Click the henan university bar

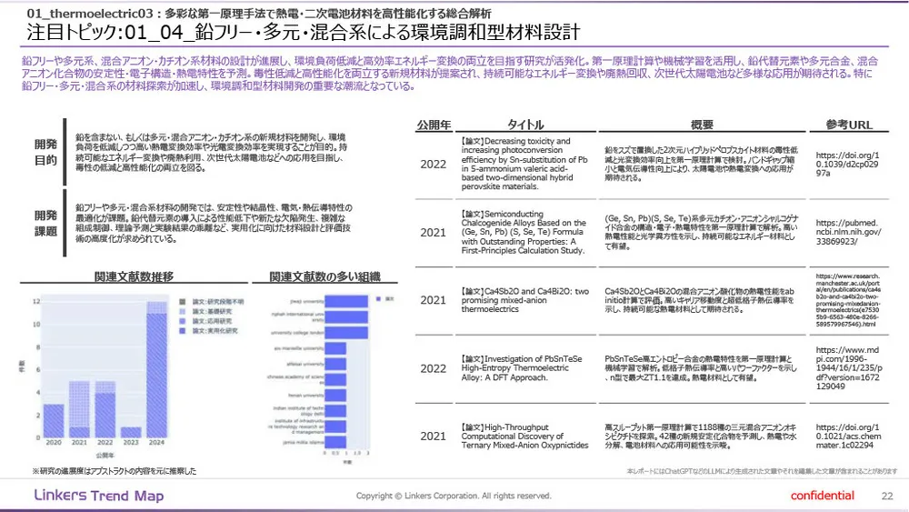(335, 395)
